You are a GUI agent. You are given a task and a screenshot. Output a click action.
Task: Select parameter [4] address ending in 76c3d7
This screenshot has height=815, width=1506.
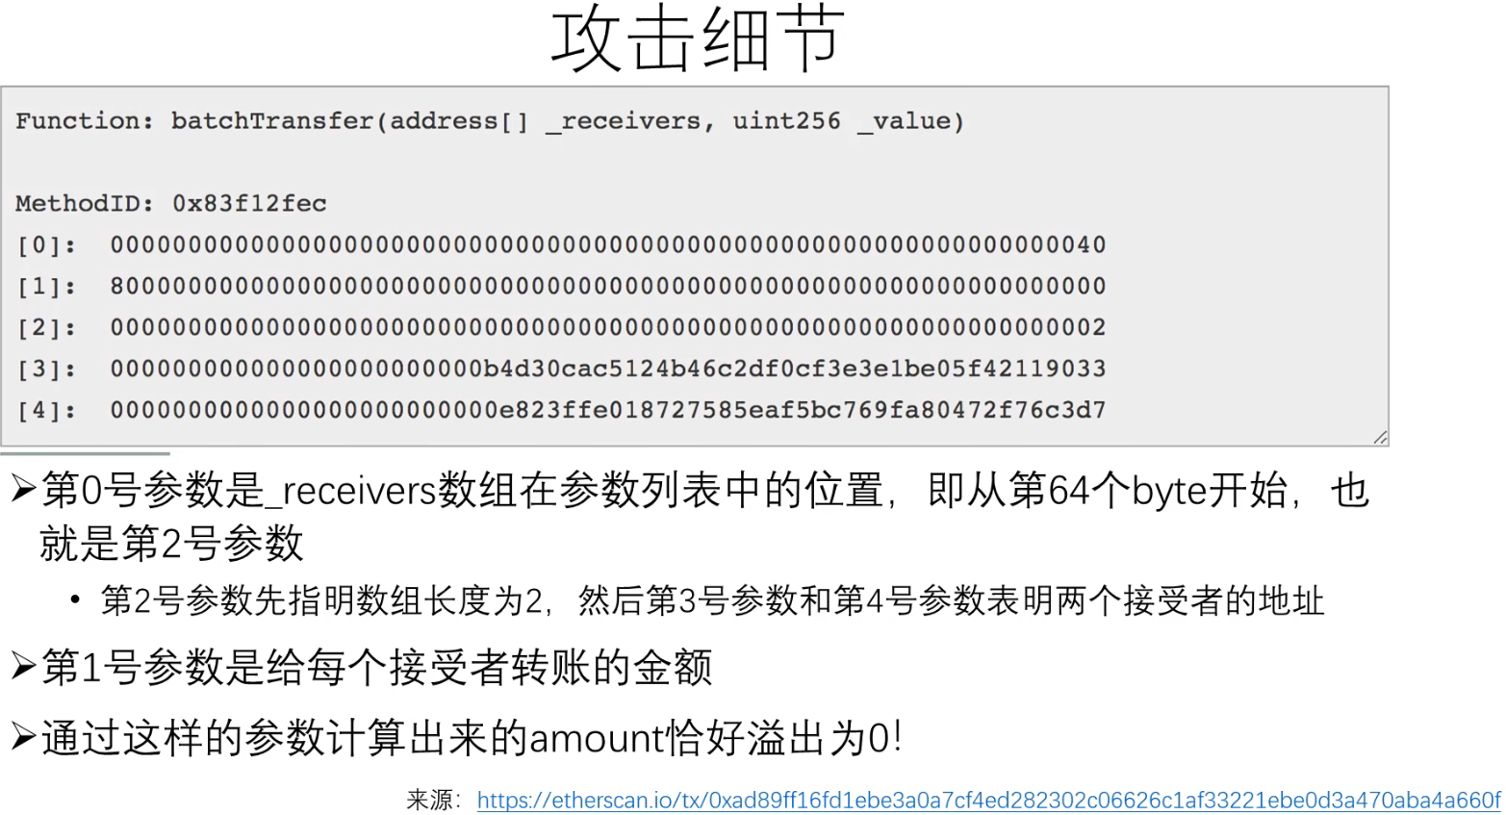(x=608, y=410)
